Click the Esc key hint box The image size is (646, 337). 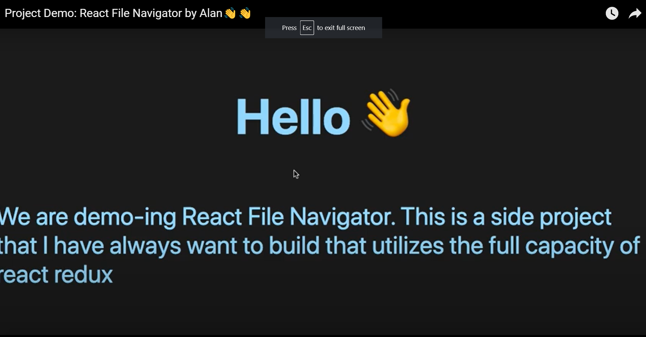pyautogui.click(x=307, y=28)
